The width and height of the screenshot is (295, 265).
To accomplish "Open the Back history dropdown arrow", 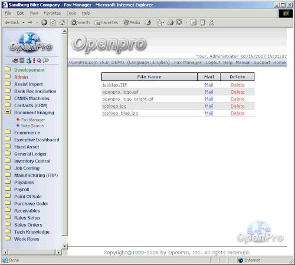I will [23, 22].
